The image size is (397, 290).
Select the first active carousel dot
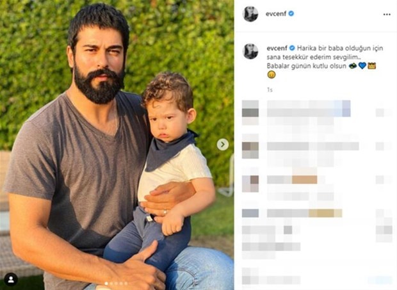(x=106, y=284)
